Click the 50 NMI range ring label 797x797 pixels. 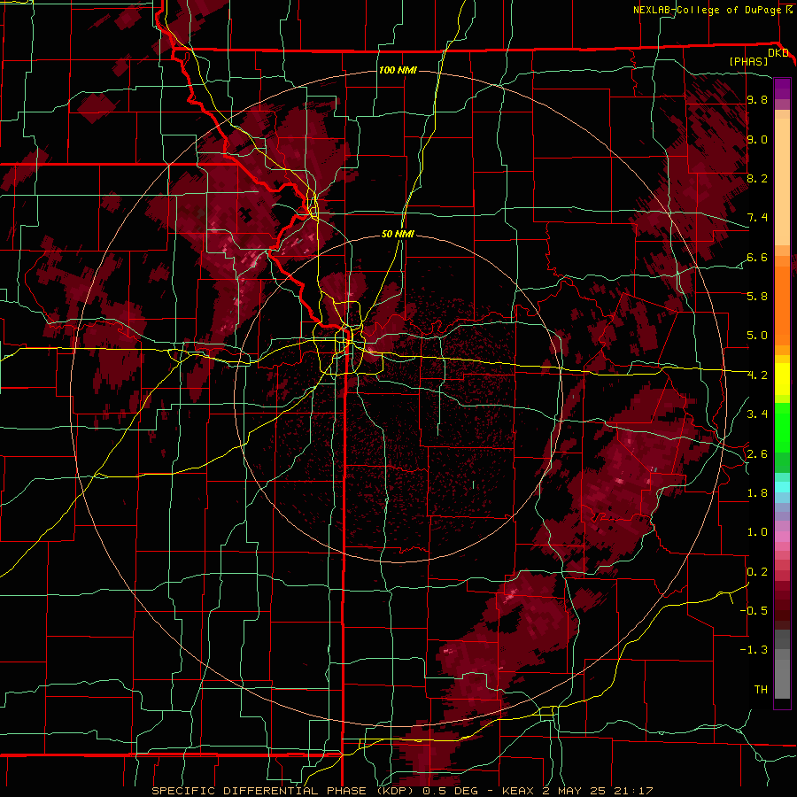tap(398, 234)
